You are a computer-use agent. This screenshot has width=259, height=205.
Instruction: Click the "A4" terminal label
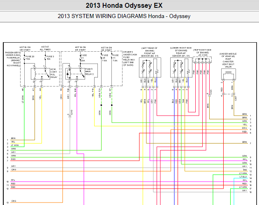(40, 90)
